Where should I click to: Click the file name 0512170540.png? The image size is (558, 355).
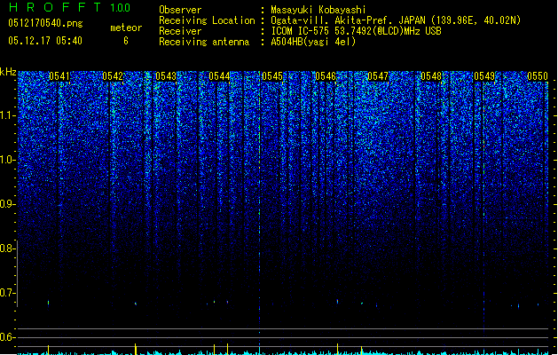(x=45, y=23)
